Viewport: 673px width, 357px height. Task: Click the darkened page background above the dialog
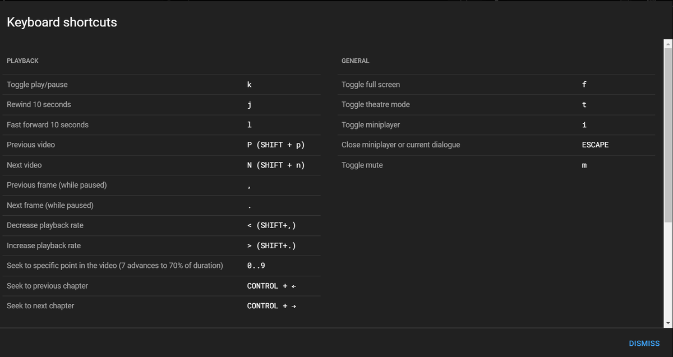point(336,2)
